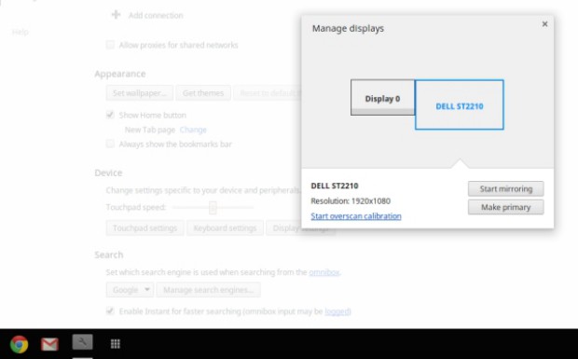Open the Google search engine dropdown

(130, 290)
